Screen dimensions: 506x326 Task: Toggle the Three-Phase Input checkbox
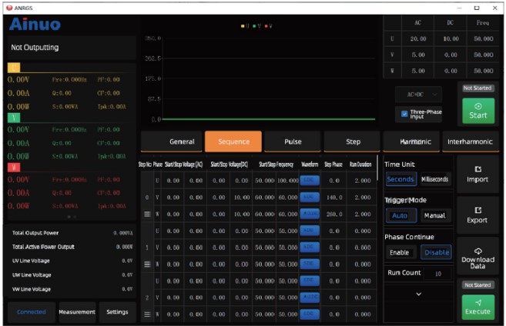pyautogui.click(x=406, y=114)
